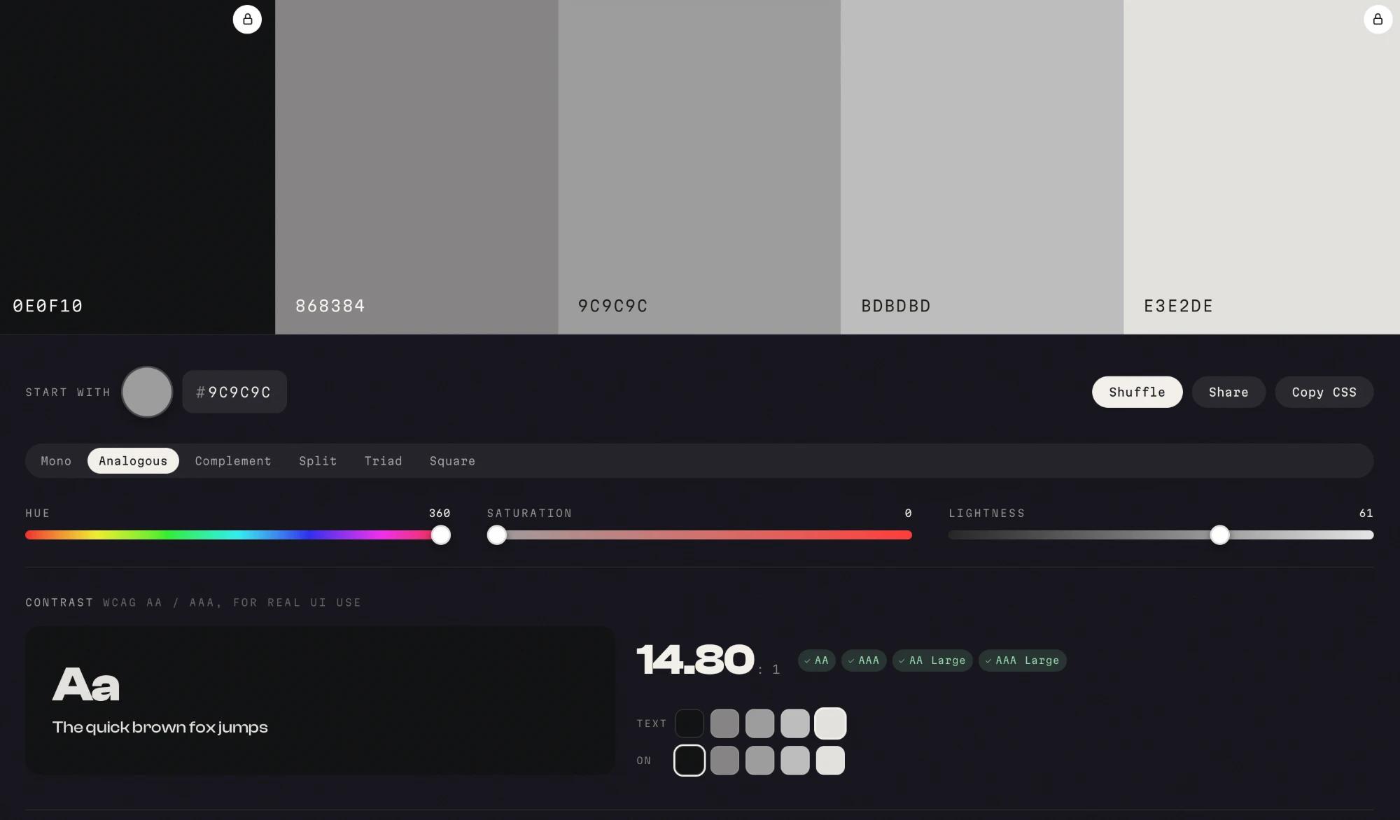
Task: Copy CSS of the palette
Action: (x=1324, y=392)
